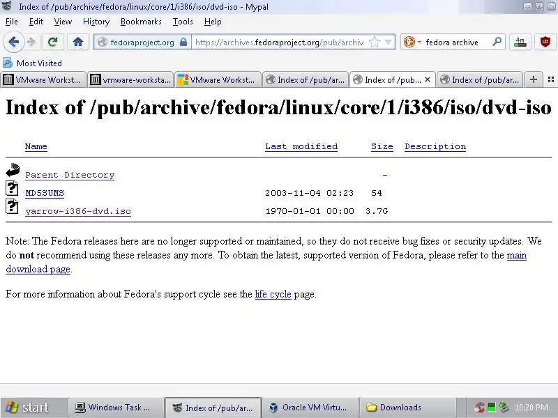558x418 pixels.
Task: Switch to the last Index of /pub/ar... tab
Action: click(480, 79)
